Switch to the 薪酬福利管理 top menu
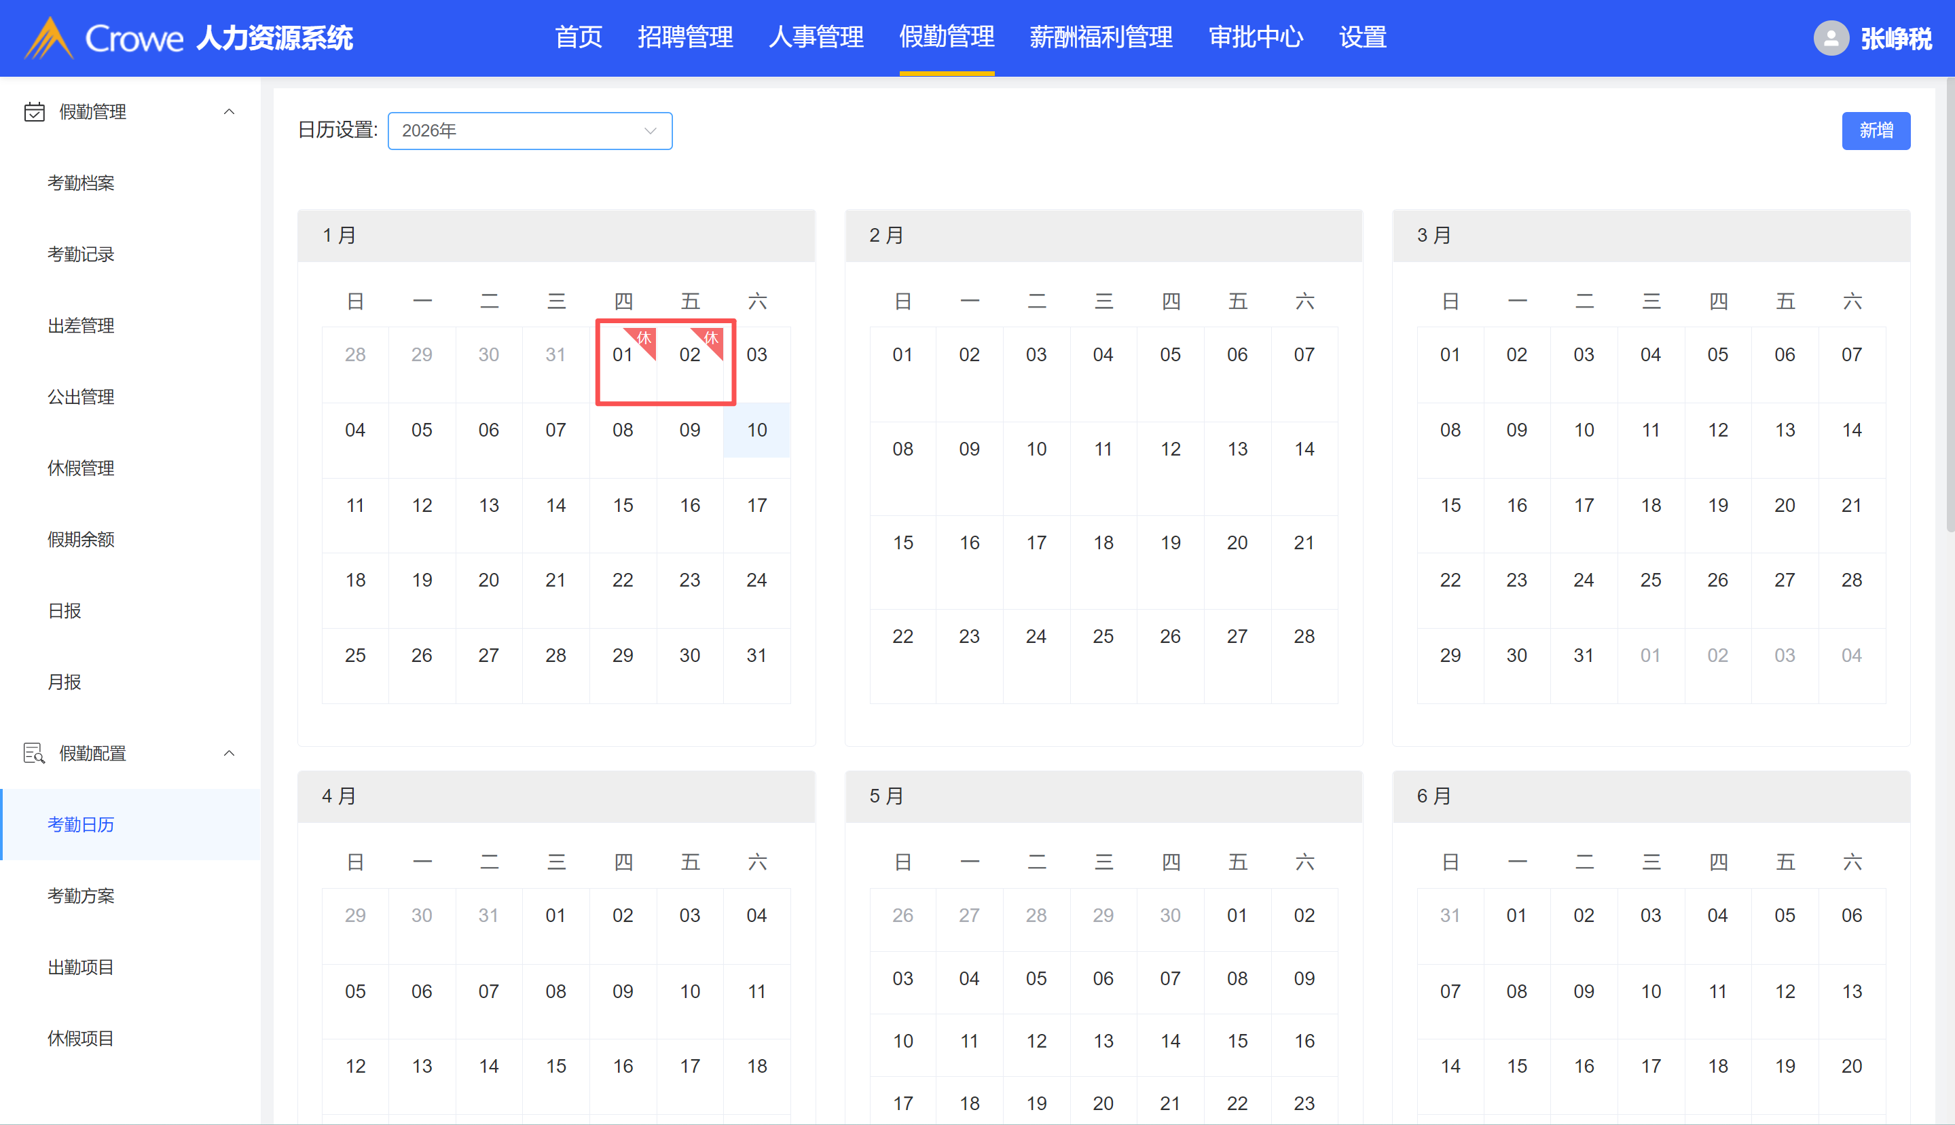 click(1100, 37)
